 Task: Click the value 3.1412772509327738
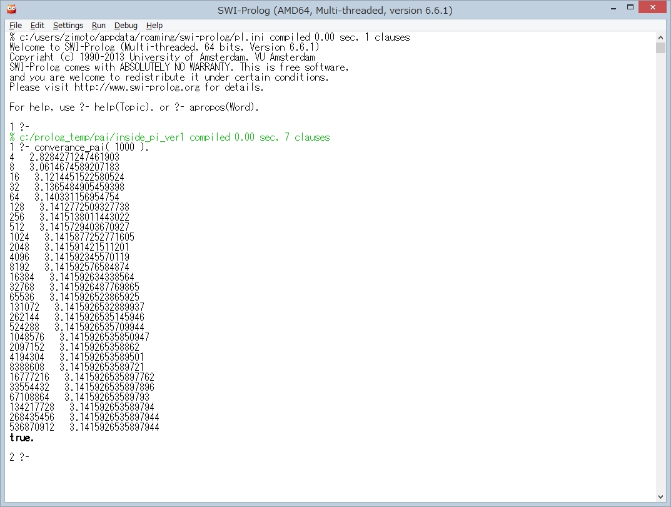pos(84,207)
